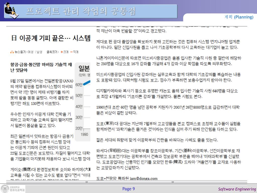Viewport: 257px width, 193px height.
Task: Click the 일본 chart thumbnail
Action: [83, 102]
